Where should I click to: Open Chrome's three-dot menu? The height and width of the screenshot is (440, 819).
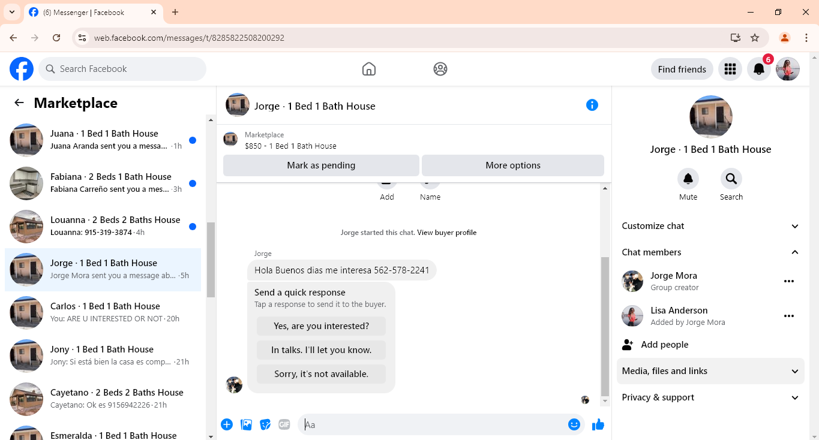click(806, 38)
